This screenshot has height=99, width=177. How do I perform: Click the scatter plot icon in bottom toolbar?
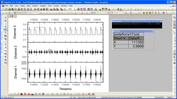click(14, 94)
